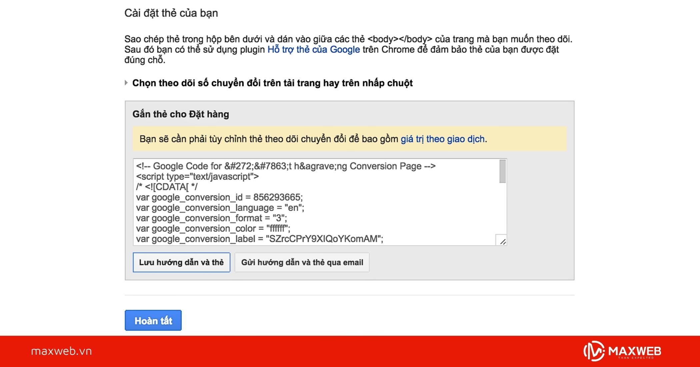Select the google_conversion_id code line
This screenshot has width=700, height=367.
coord(220,197)
